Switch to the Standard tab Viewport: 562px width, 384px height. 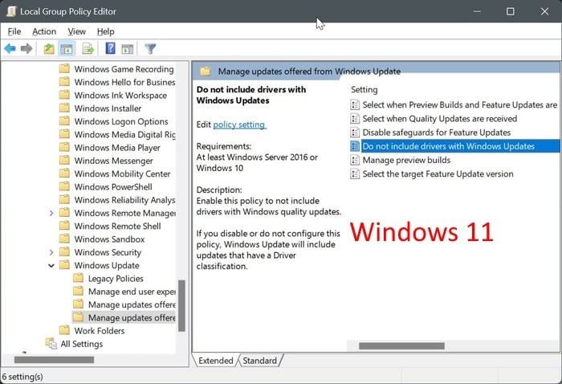259,361
